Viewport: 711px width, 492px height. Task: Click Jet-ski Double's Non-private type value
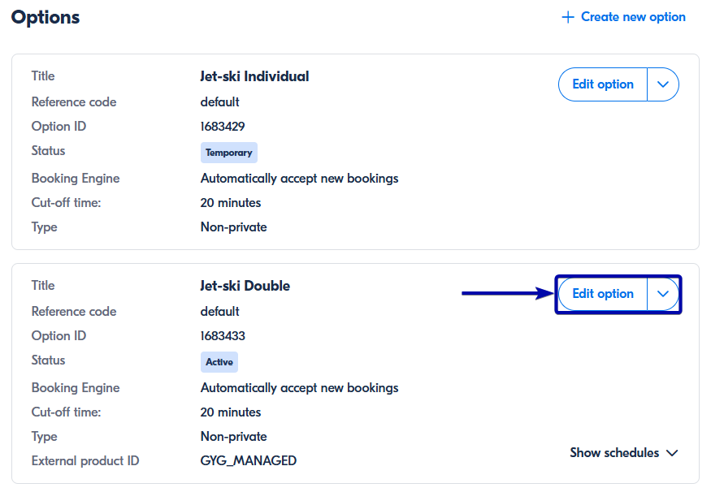(233, 437)
